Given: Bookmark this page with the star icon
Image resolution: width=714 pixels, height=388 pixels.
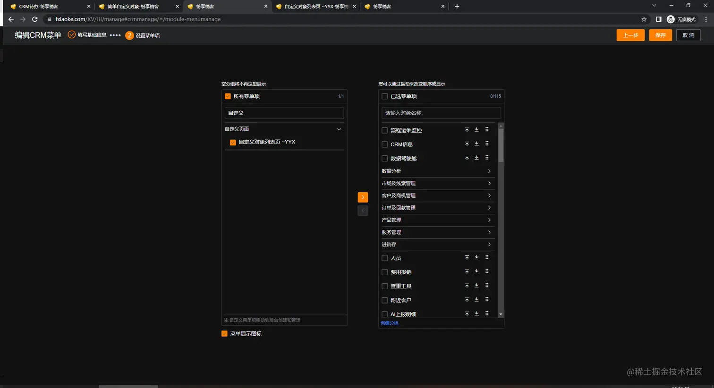Looking at the screenshot, I should [644, 19].
